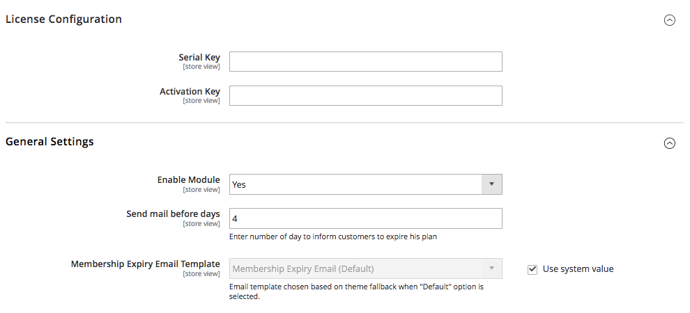Click the Membership Expiry Email Template label

click(x=145, y=264)
